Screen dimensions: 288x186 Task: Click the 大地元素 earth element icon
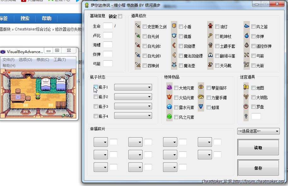[x=169, y=87]
